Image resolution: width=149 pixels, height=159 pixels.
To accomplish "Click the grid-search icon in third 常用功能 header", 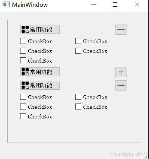I will 25,85.
